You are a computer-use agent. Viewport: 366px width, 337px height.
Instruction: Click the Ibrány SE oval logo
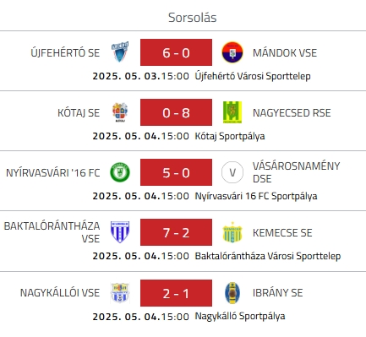(232, 293)
